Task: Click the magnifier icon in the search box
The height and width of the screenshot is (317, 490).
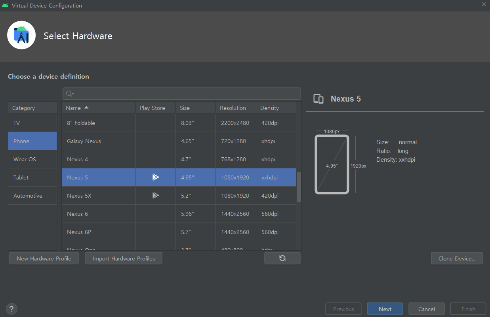Action: (x=70, y=94)
